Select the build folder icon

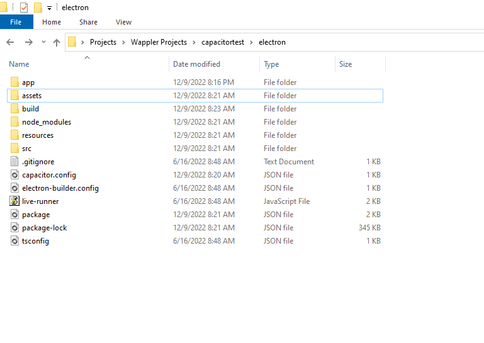(x=14, y=109)
